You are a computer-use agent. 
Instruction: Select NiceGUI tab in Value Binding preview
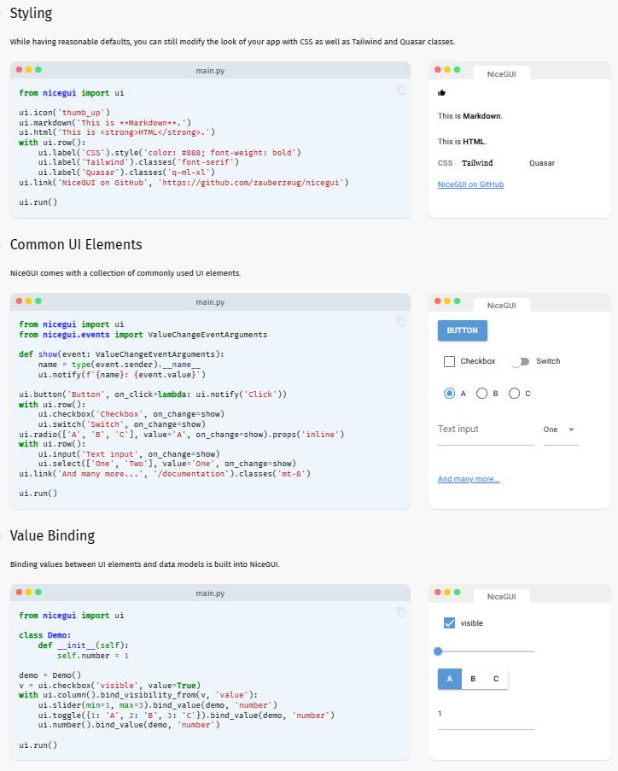click(501, 597)
